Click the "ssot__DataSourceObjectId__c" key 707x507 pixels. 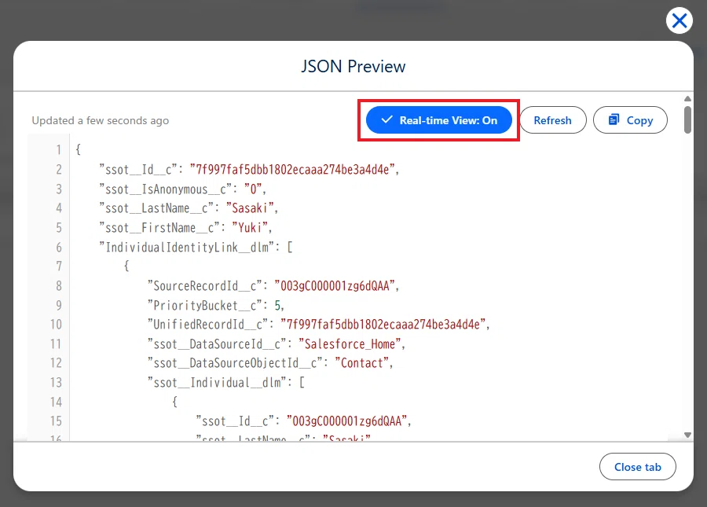tap(236, 363)
